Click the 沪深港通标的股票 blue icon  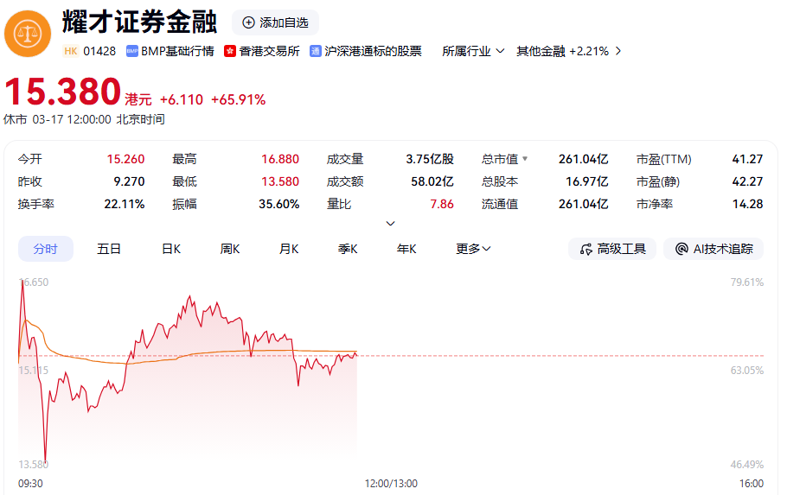point(316,51)
